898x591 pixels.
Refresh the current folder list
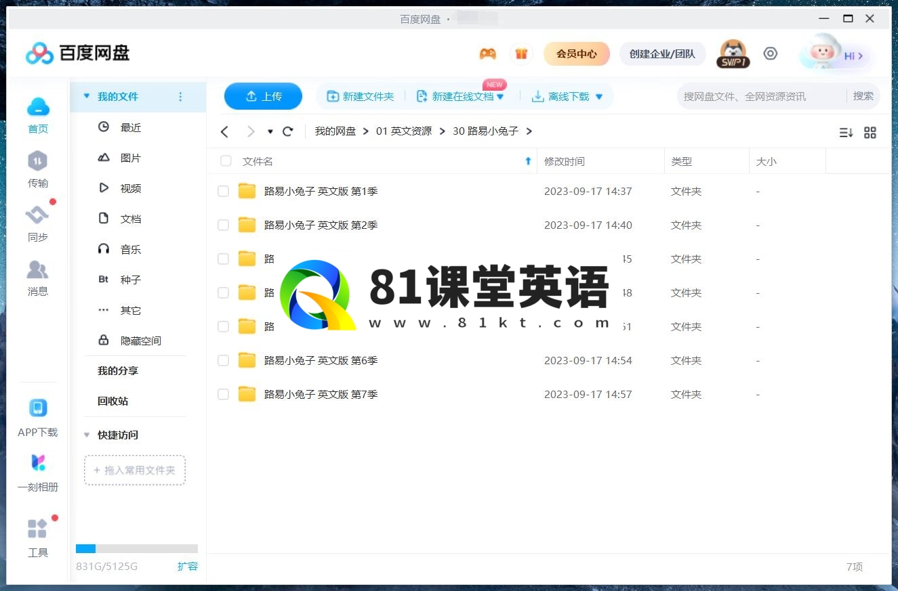pos(288,131)
